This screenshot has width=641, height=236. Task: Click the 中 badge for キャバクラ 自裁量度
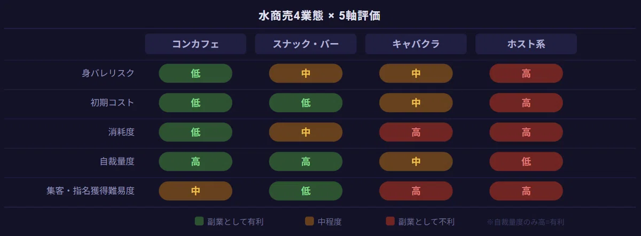(416, 162)
